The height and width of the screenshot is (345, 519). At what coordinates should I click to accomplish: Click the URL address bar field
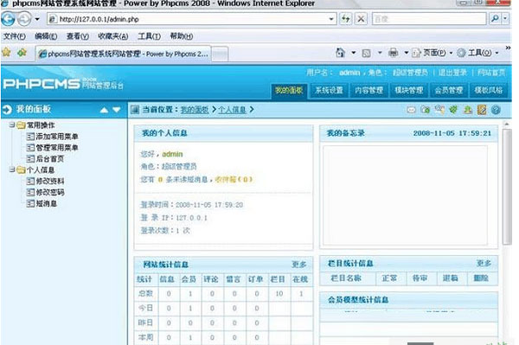[192, 19]
